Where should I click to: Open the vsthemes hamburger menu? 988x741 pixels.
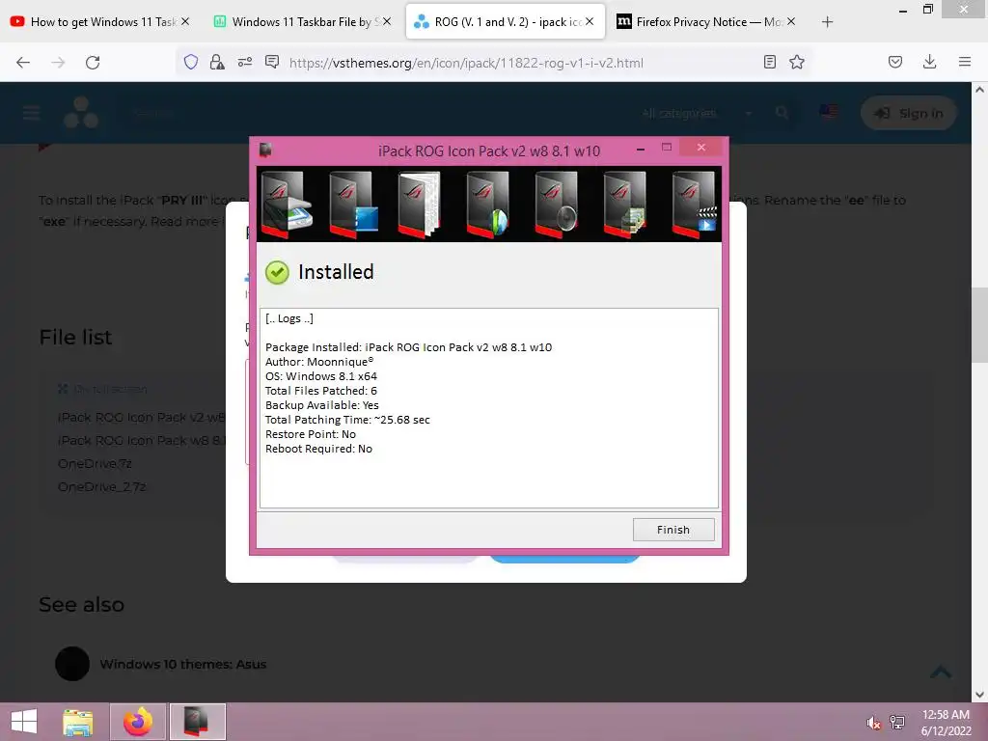(32, 114)
